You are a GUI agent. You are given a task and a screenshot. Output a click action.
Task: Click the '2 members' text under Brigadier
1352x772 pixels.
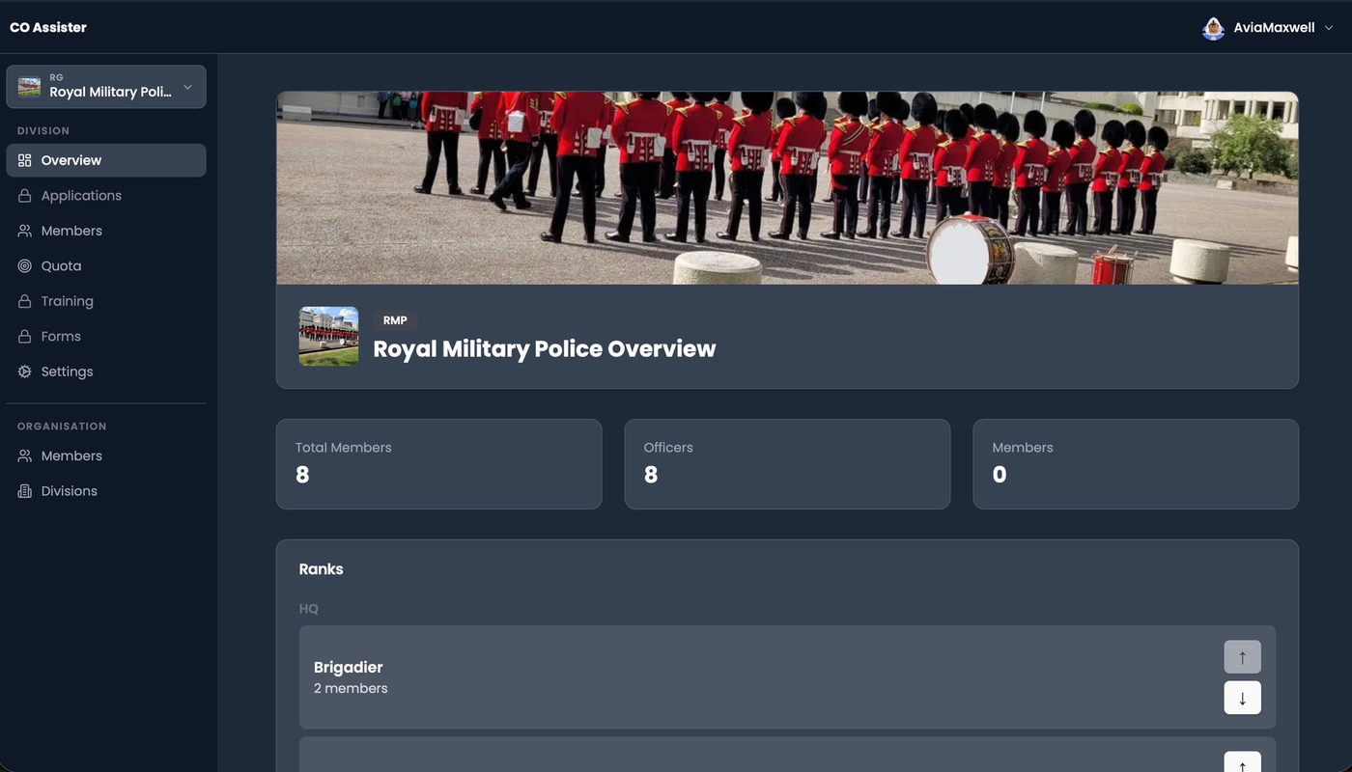point(351,688)
